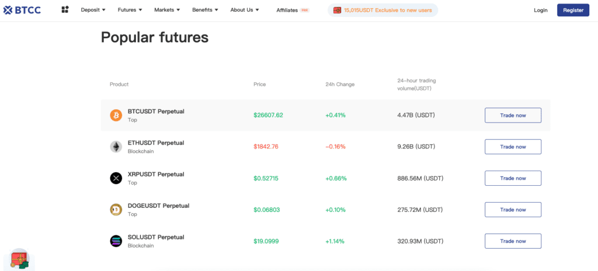Open the apps grid icon
598x271 pixels.
tap(65, 10)
